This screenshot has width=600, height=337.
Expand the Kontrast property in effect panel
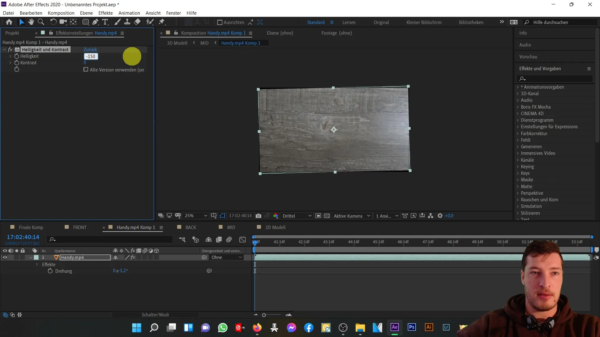10,62
